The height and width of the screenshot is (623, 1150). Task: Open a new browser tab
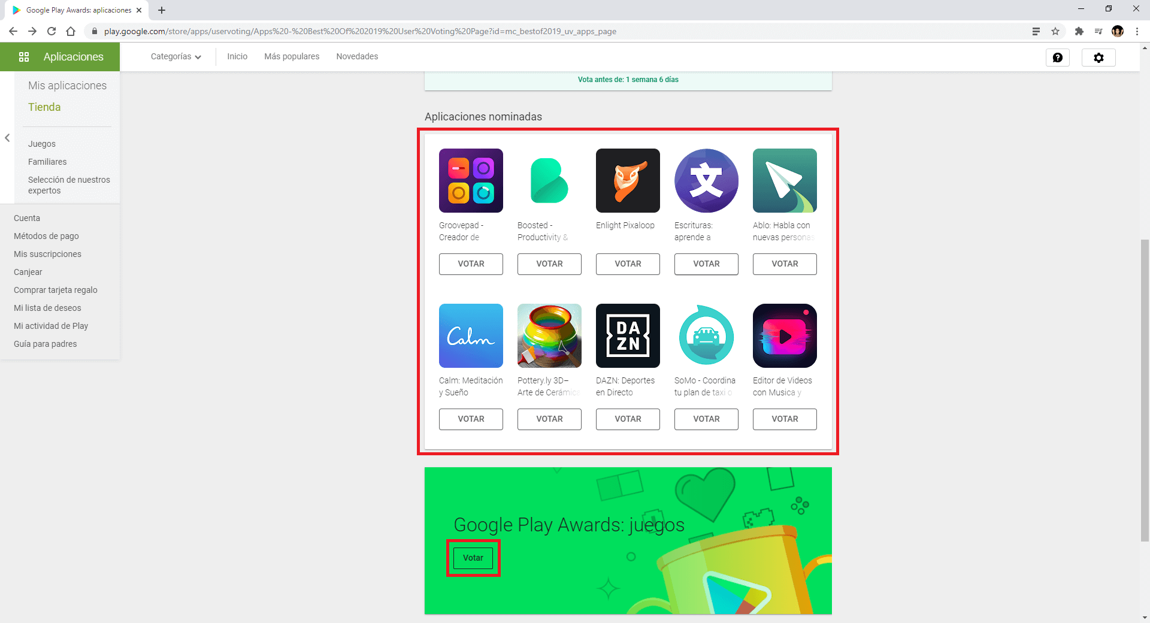162,10
